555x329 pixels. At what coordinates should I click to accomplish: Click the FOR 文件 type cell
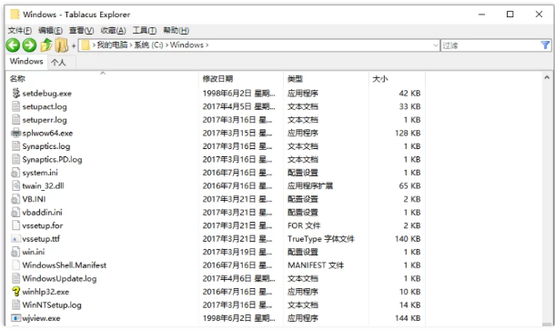click(304, 225)
